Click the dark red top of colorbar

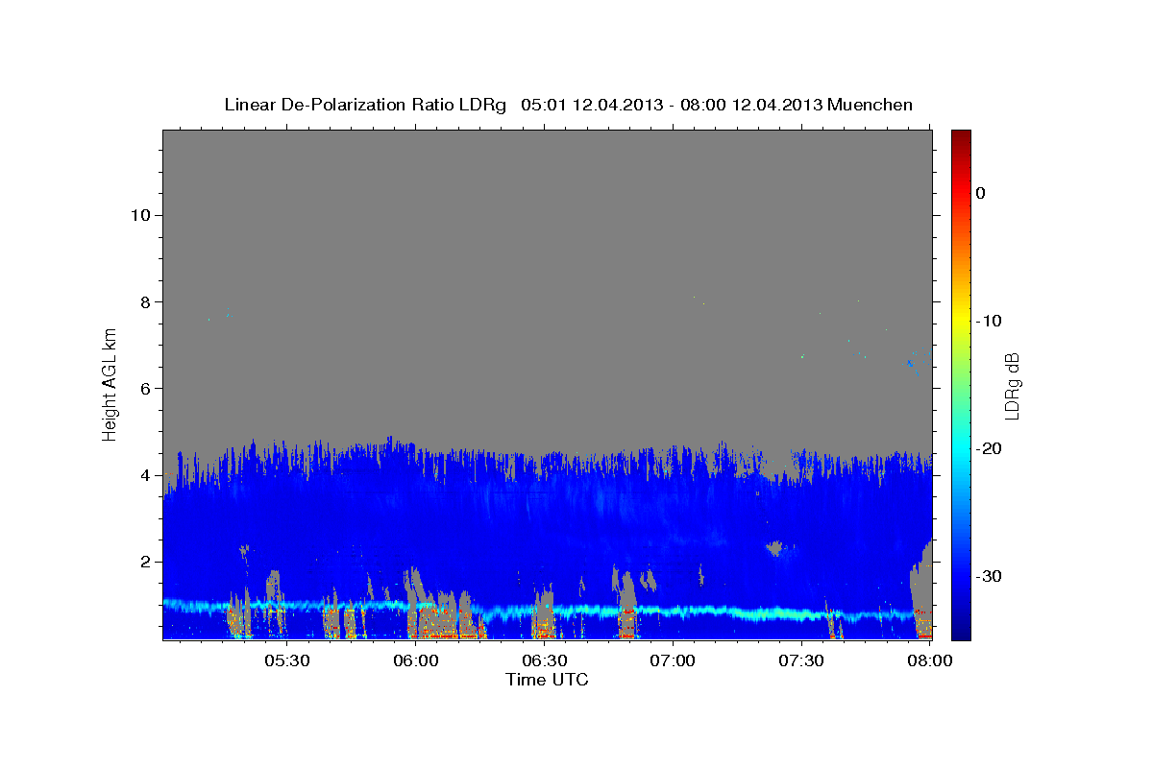pos(961,136)
